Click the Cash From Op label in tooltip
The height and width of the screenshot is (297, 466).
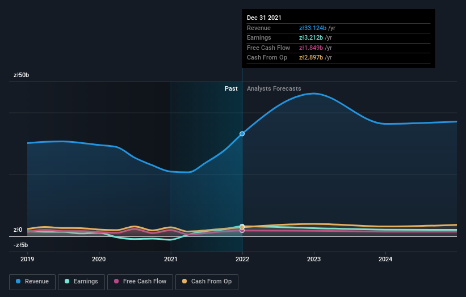pos(267,58)
